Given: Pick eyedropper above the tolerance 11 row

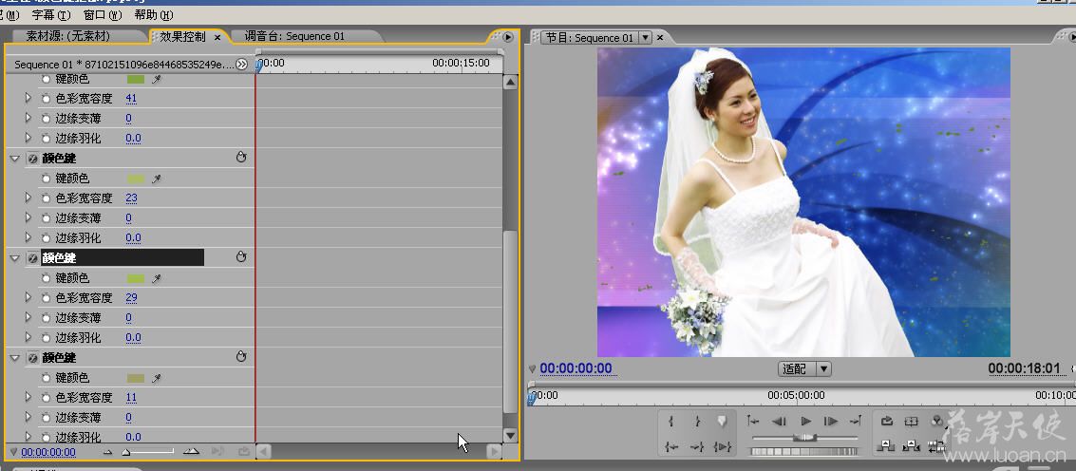Looking at the screenshot, I should pos(157,378).
